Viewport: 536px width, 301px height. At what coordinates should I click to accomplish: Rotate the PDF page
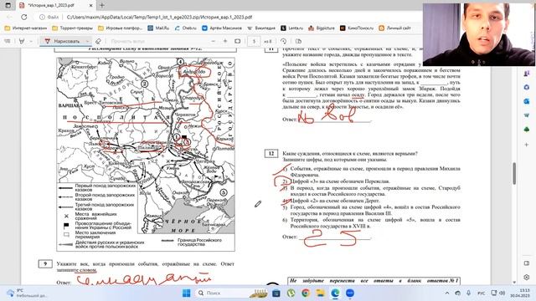[x=283, y=41]
